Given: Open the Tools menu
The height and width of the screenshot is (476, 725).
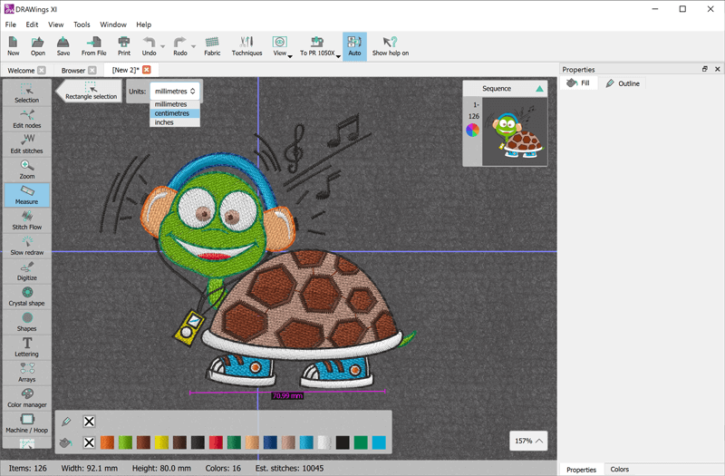Looking at the screenshot, I should [x=82, y=24].
